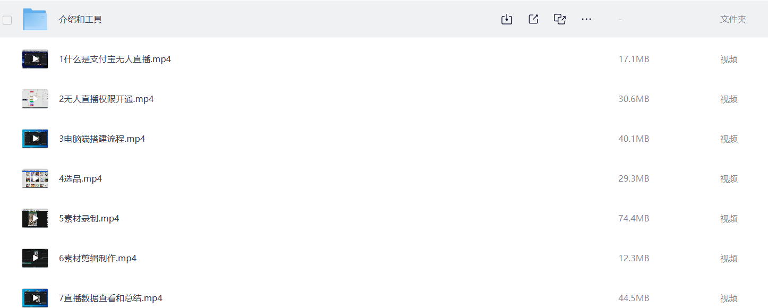The image size is (768, 308).
Task: Open file 2无人直播权限开通.mp4
Action: (106, 99)
